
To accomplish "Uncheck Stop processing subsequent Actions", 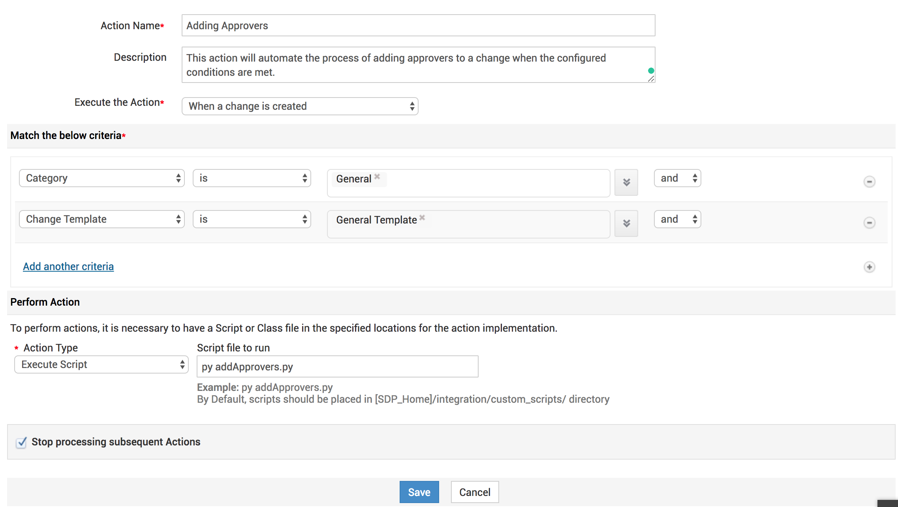I will (21, 442).
